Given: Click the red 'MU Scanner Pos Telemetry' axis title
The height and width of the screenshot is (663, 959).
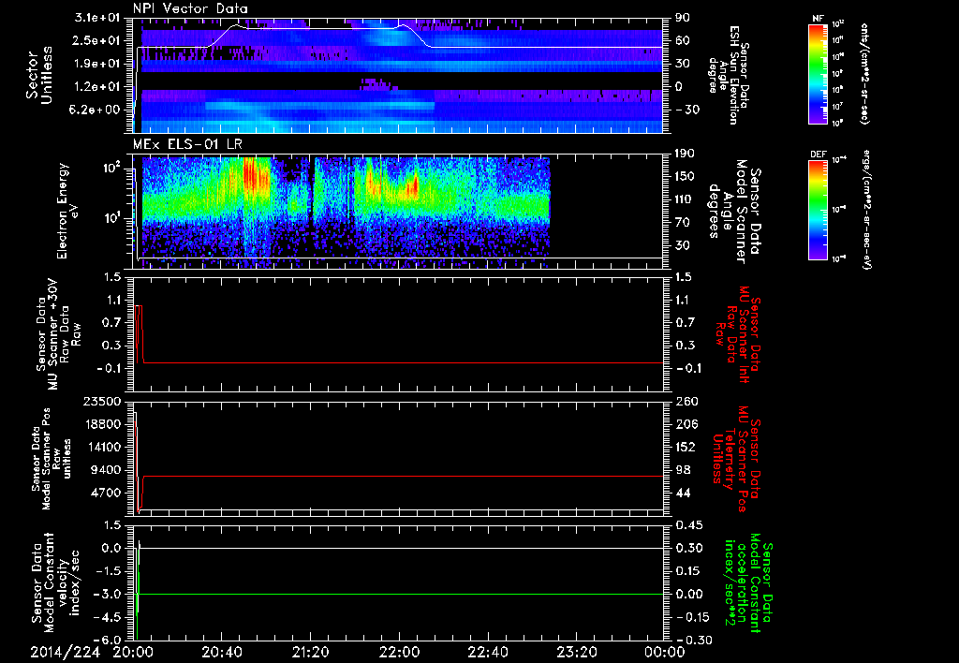Looking at the screenshot, I should [x=736, y=459].
